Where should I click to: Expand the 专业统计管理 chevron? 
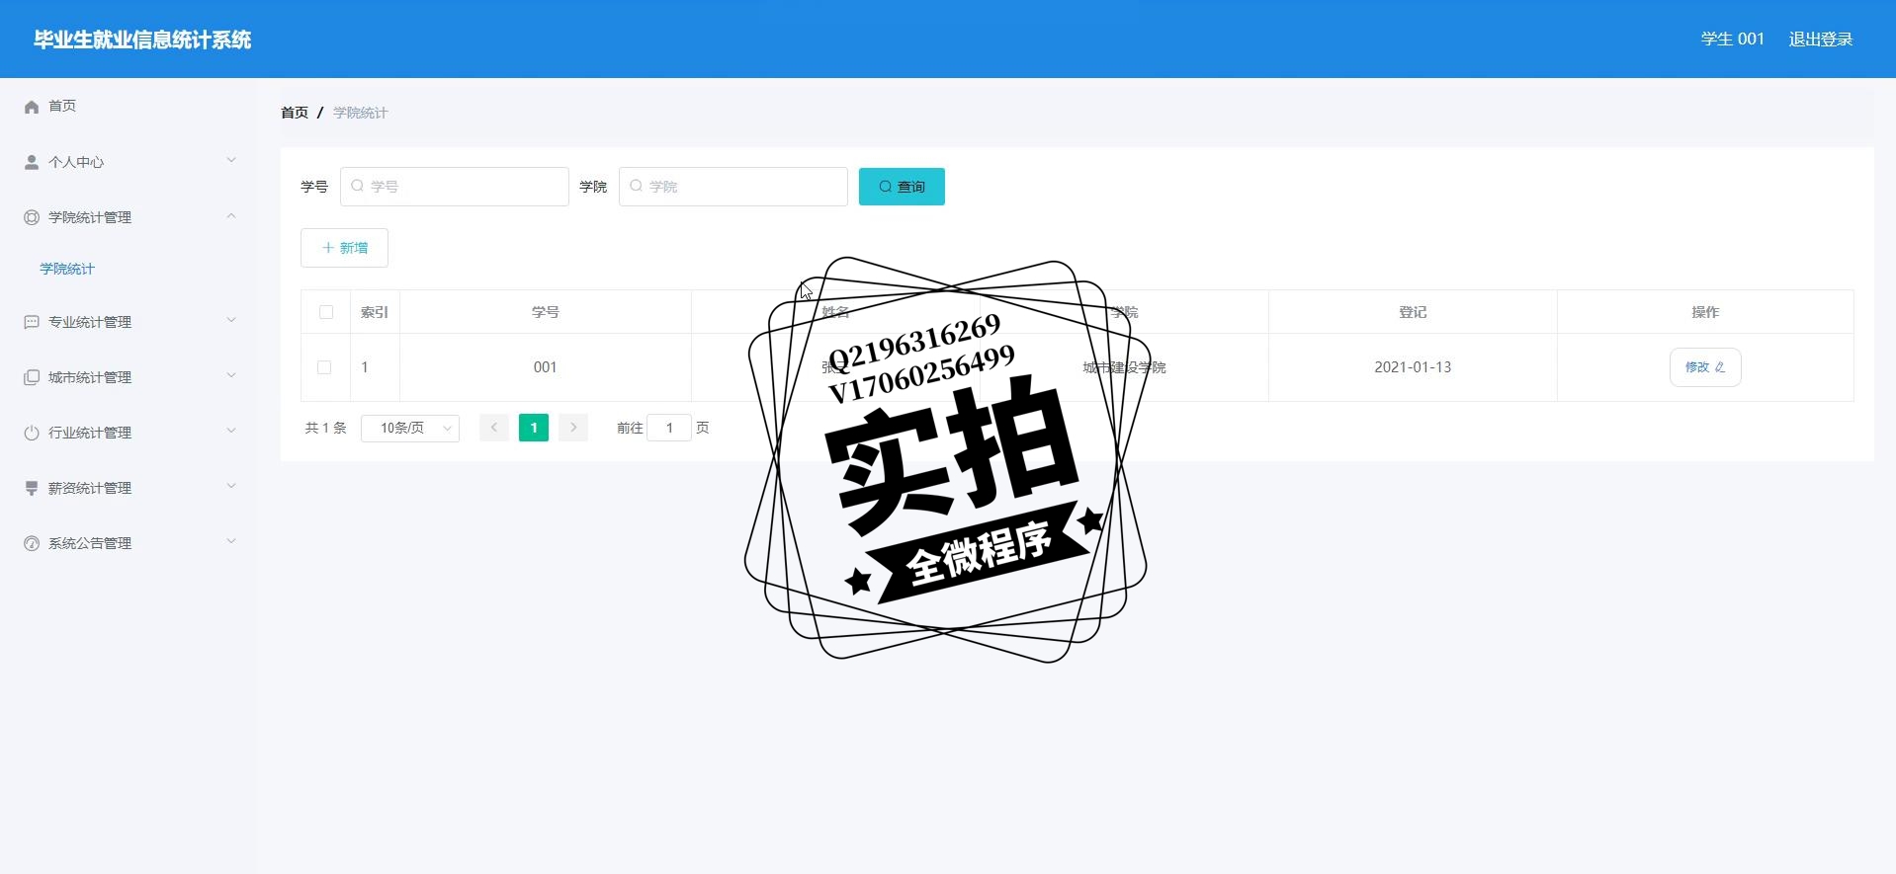click(231, 320)
